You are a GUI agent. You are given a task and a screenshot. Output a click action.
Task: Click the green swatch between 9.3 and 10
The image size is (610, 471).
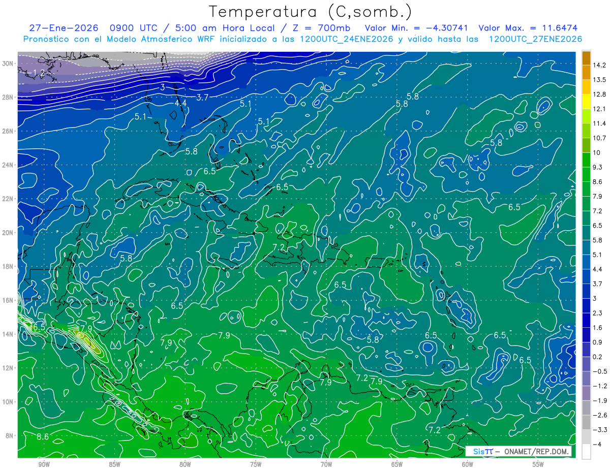click(x=586, y=160)
